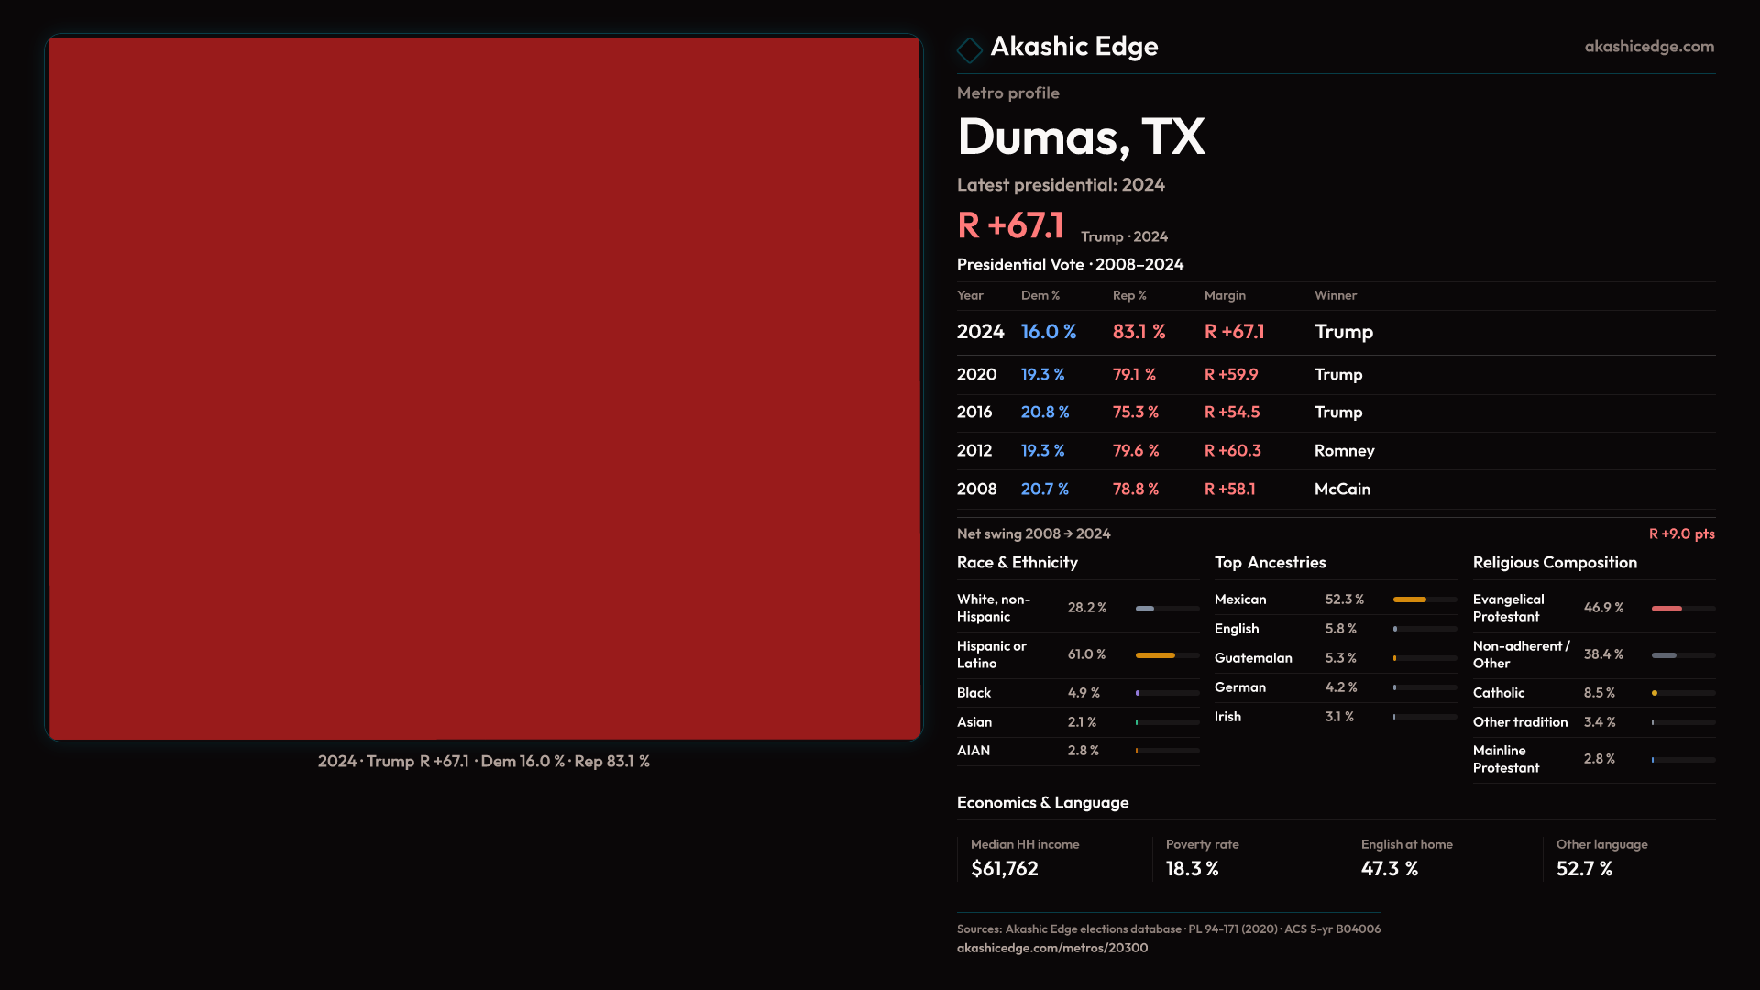Click the Dumas, TX metro title
The image size is (1760, 990).
[1081, 137]
